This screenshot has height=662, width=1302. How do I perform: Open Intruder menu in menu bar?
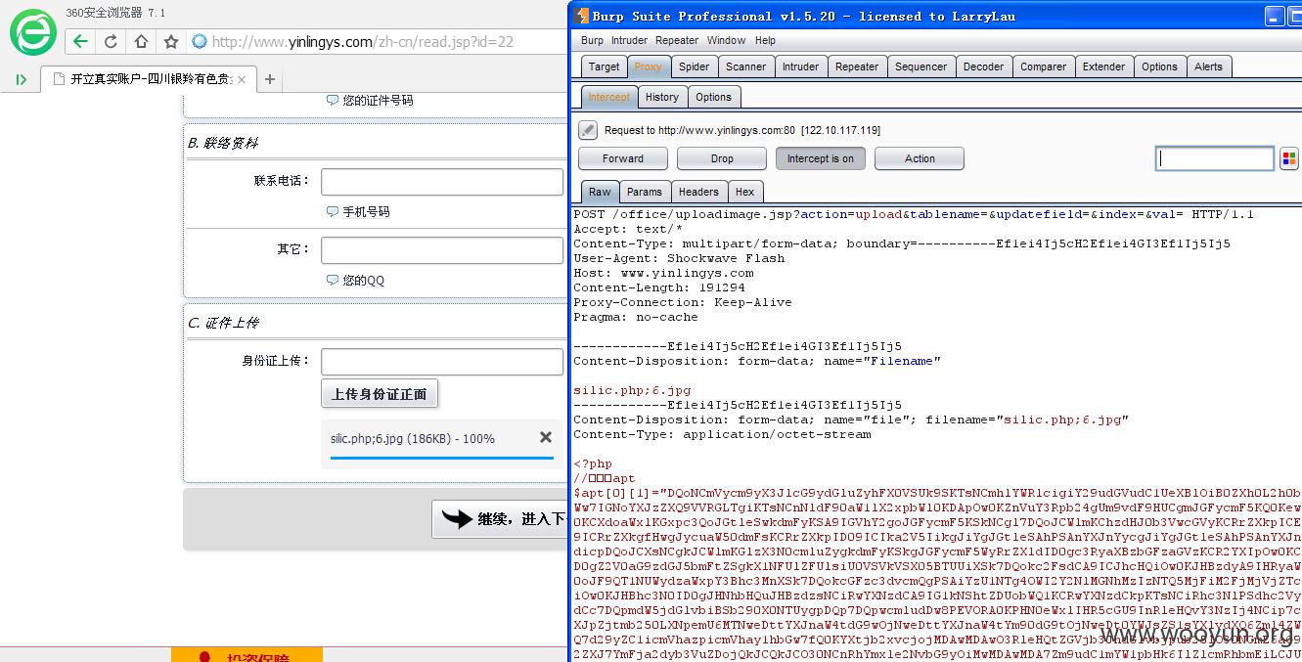coord(629,40)
